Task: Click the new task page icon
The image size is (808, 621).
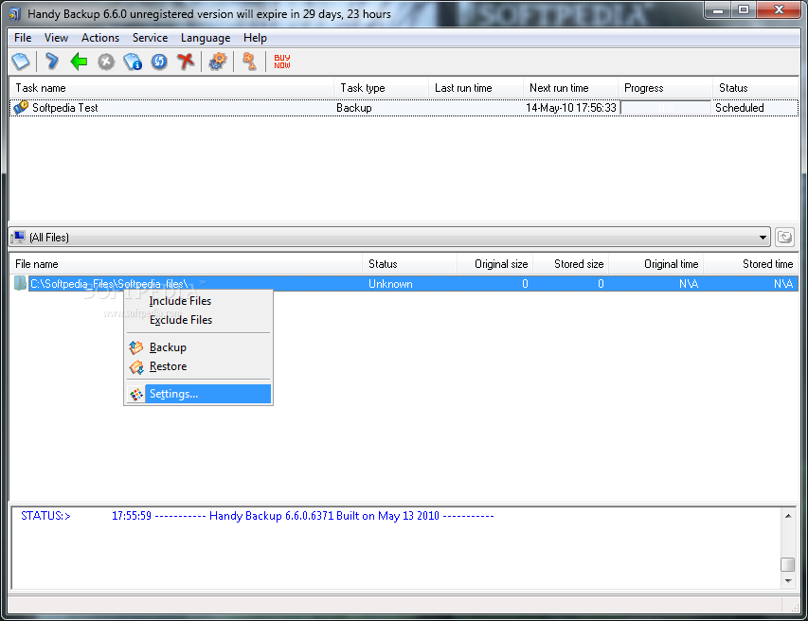Action: point(21,62)
